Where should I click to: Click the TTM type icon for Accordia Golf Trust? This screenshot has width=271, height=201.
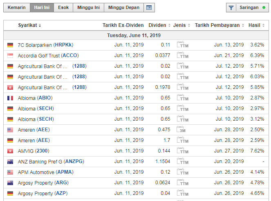pyautogui.click(x=183, y=55)
